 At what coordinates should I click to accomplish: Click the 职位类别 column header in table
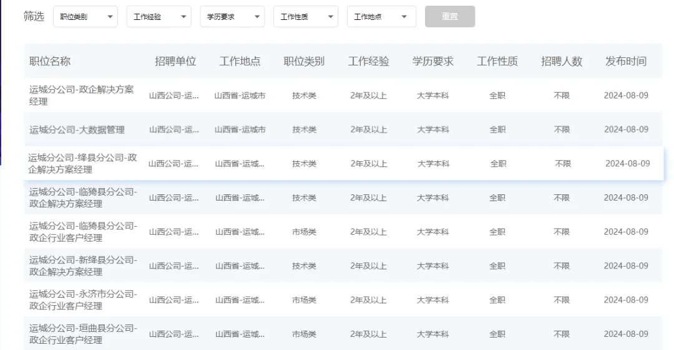tap(304, 61)
